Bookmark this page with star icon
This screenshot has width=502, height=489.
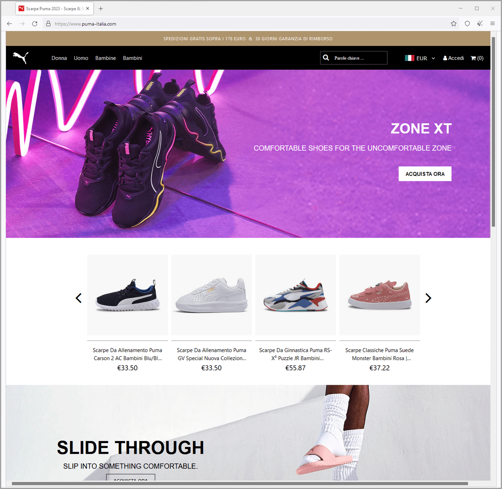point(454,24)
